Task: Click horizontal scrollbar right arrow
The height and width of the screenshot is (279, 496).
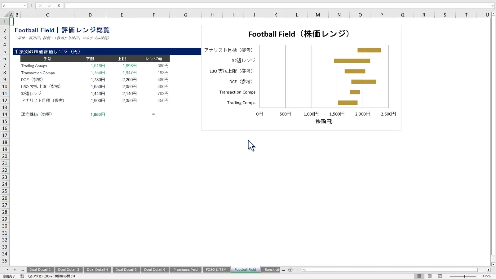Action: tap(489, 270)
